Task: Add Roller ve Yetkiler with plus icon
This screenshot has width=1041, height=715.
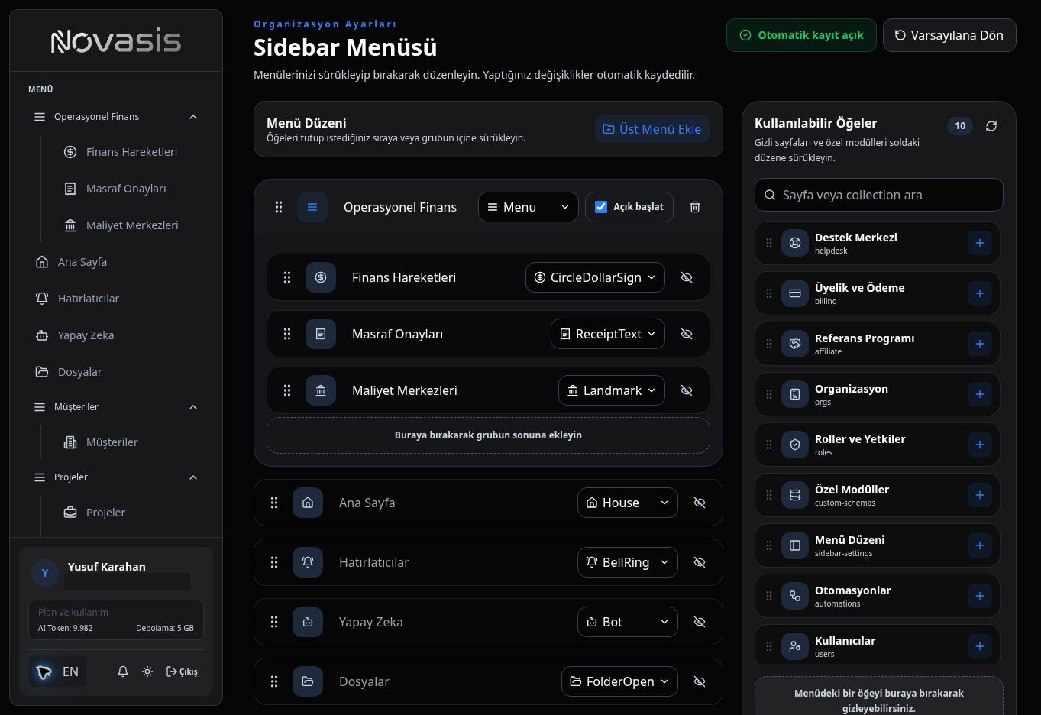Action: pos(979,445)
